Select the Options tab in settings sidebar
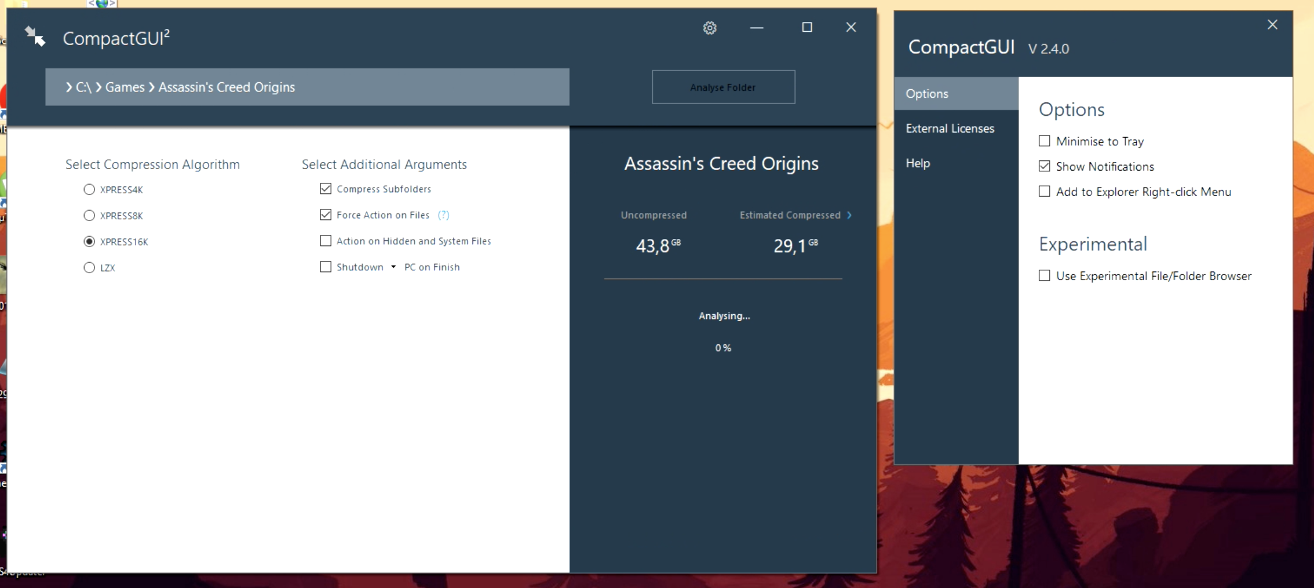Screen dimensions: 1314x588 click(926, 93)
